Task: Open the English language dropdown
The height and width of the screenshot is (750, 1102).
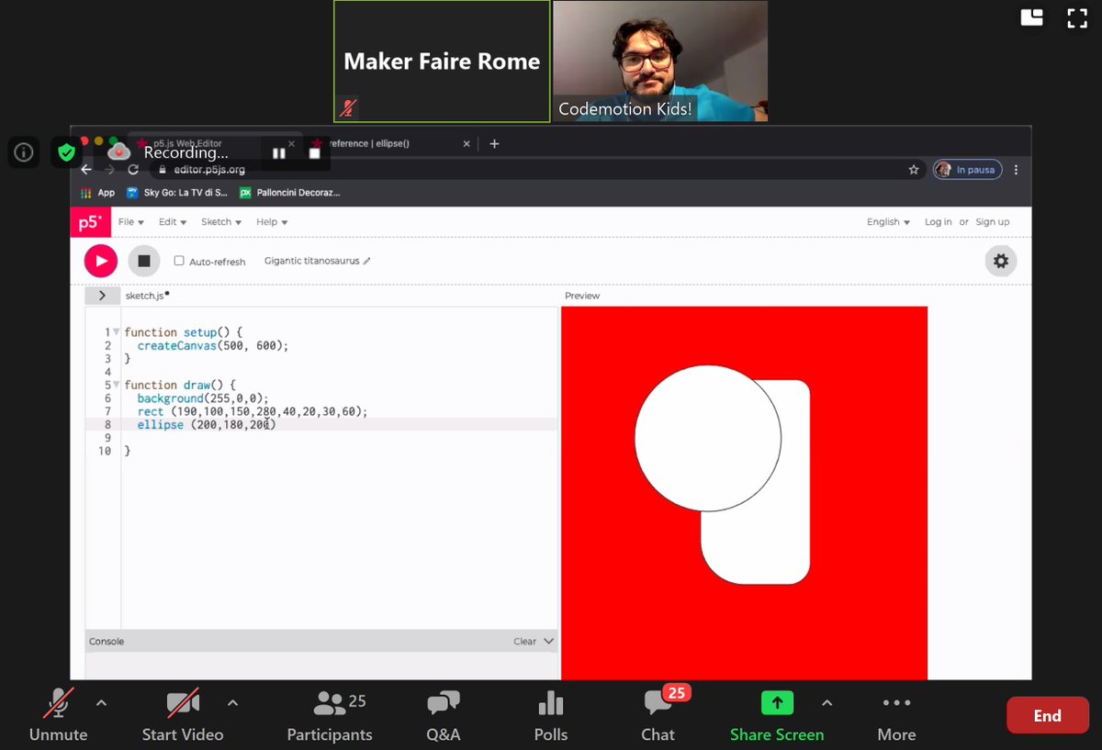Action: [888, 222]
